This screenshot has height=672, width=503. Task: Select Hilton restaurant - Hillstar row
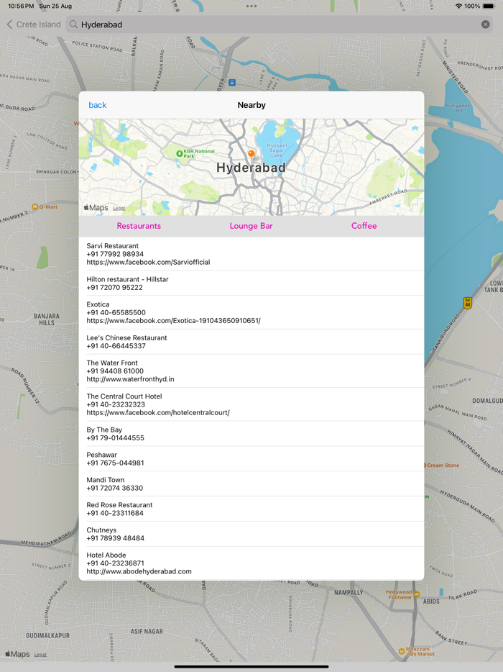(x=251, y=283)
